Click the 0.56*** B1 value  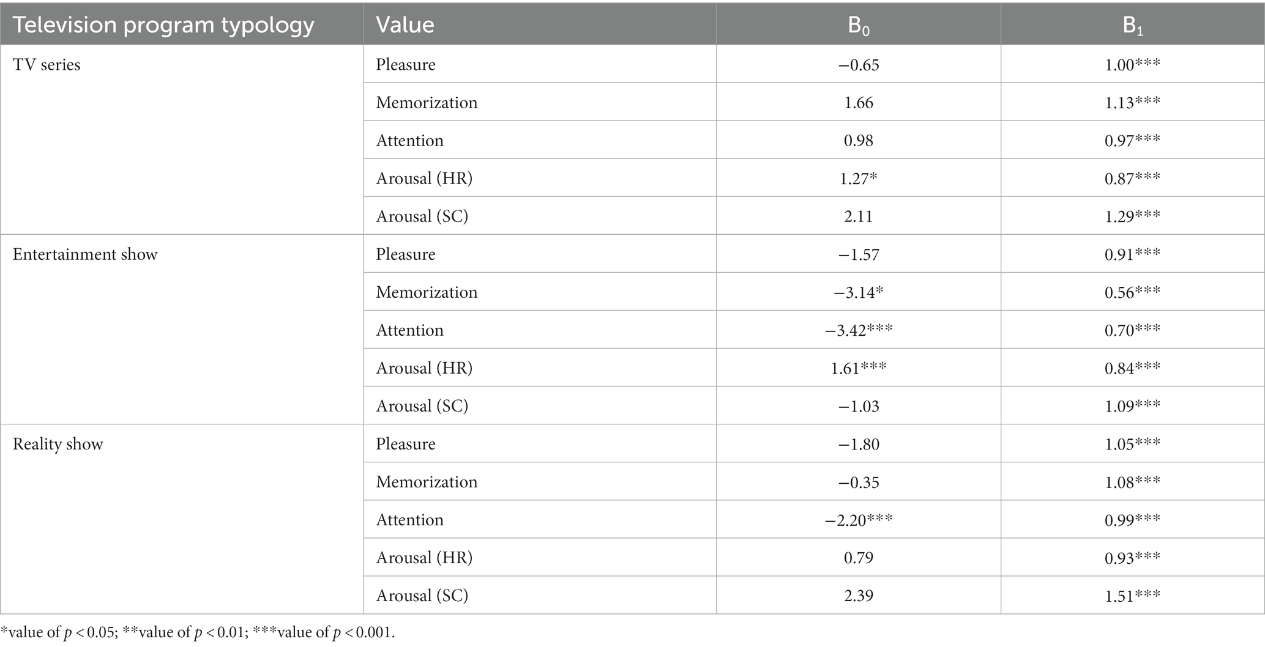click(x=1132, y=292)
